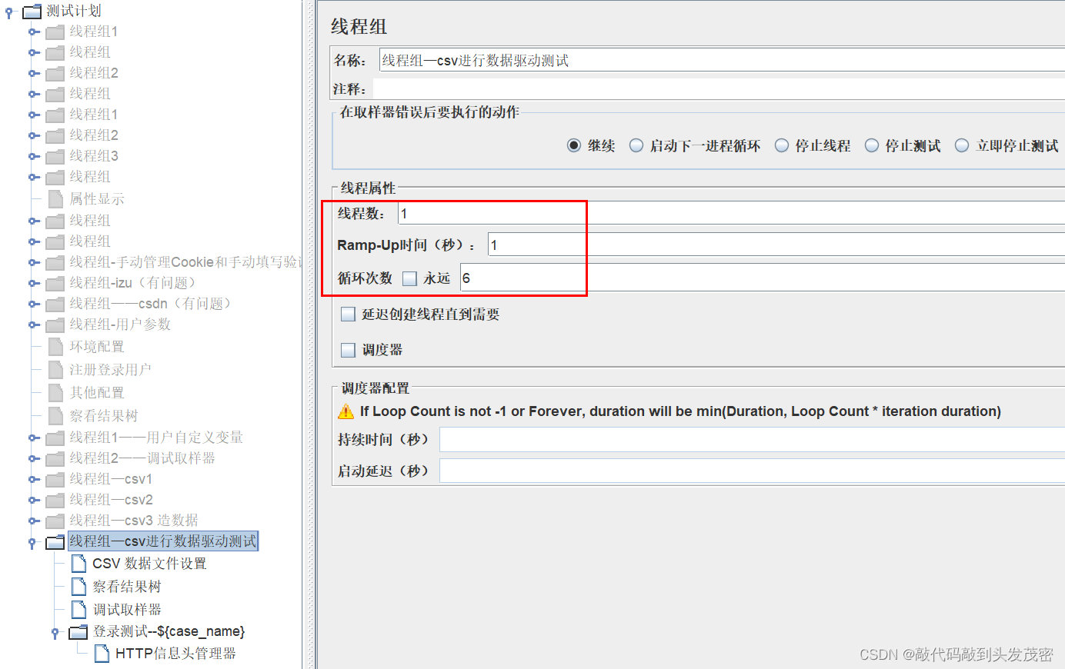Click the 线程数 input field

click(731, 213)
